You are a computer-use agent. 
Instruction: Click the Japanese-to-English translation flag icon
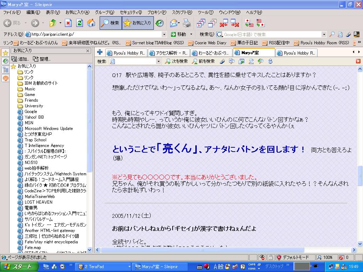tap(249, 23)
